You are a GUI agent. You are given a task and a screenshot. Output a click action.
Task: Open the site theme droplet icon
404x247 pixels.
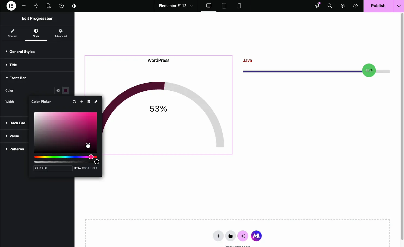pos(74,6)
